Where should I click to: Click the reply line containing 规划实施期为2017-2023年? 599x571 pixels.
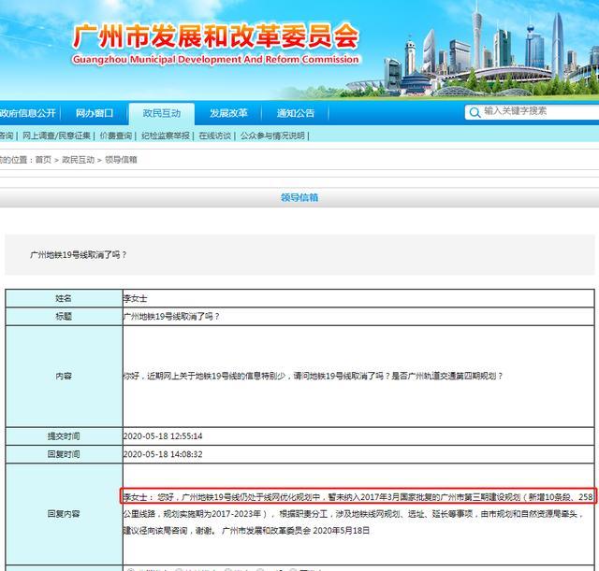(354, 514)
